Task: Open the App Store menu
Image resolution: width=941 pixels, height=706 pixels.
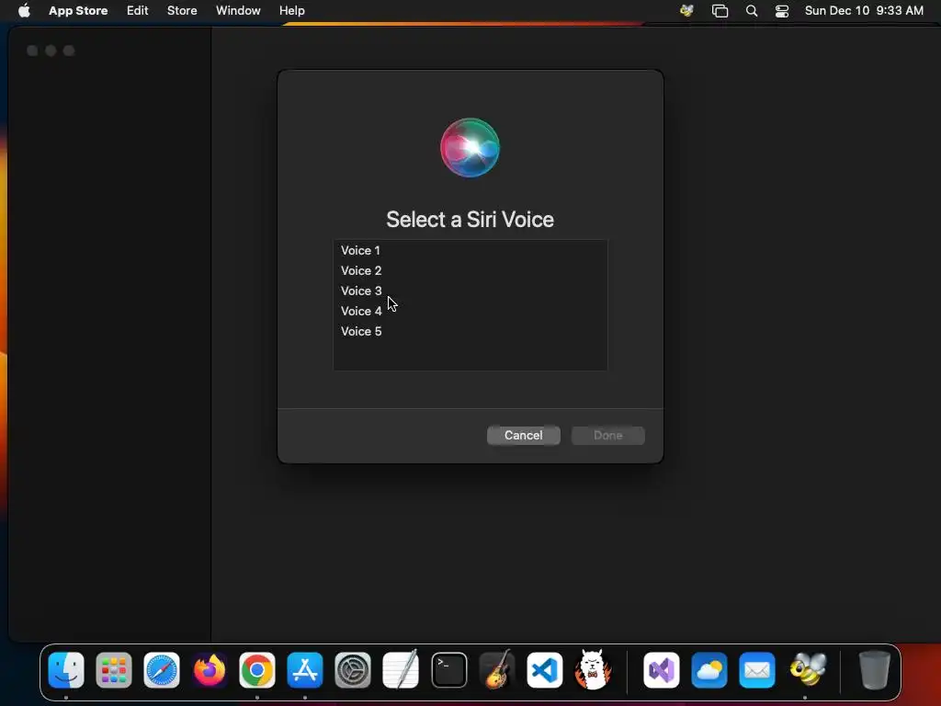Action: coord(78,11)
